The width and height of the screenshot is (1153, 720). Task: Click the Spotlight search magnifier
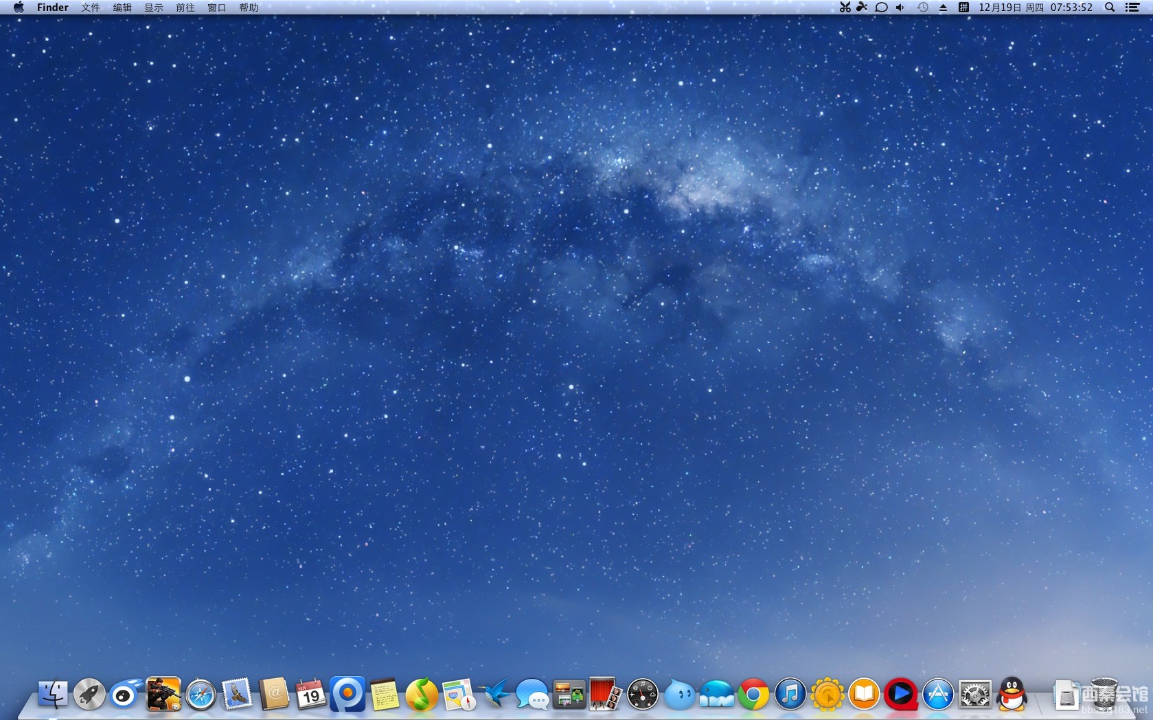(x=1109, y=8)
